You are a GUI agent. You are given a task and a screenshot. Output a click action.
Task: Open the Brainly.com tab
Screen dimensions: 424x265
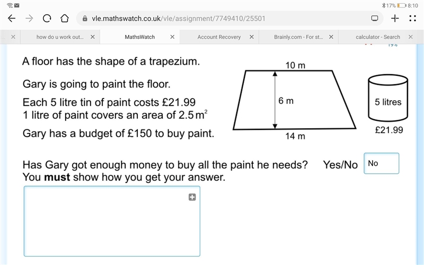[x=298, y=37]
